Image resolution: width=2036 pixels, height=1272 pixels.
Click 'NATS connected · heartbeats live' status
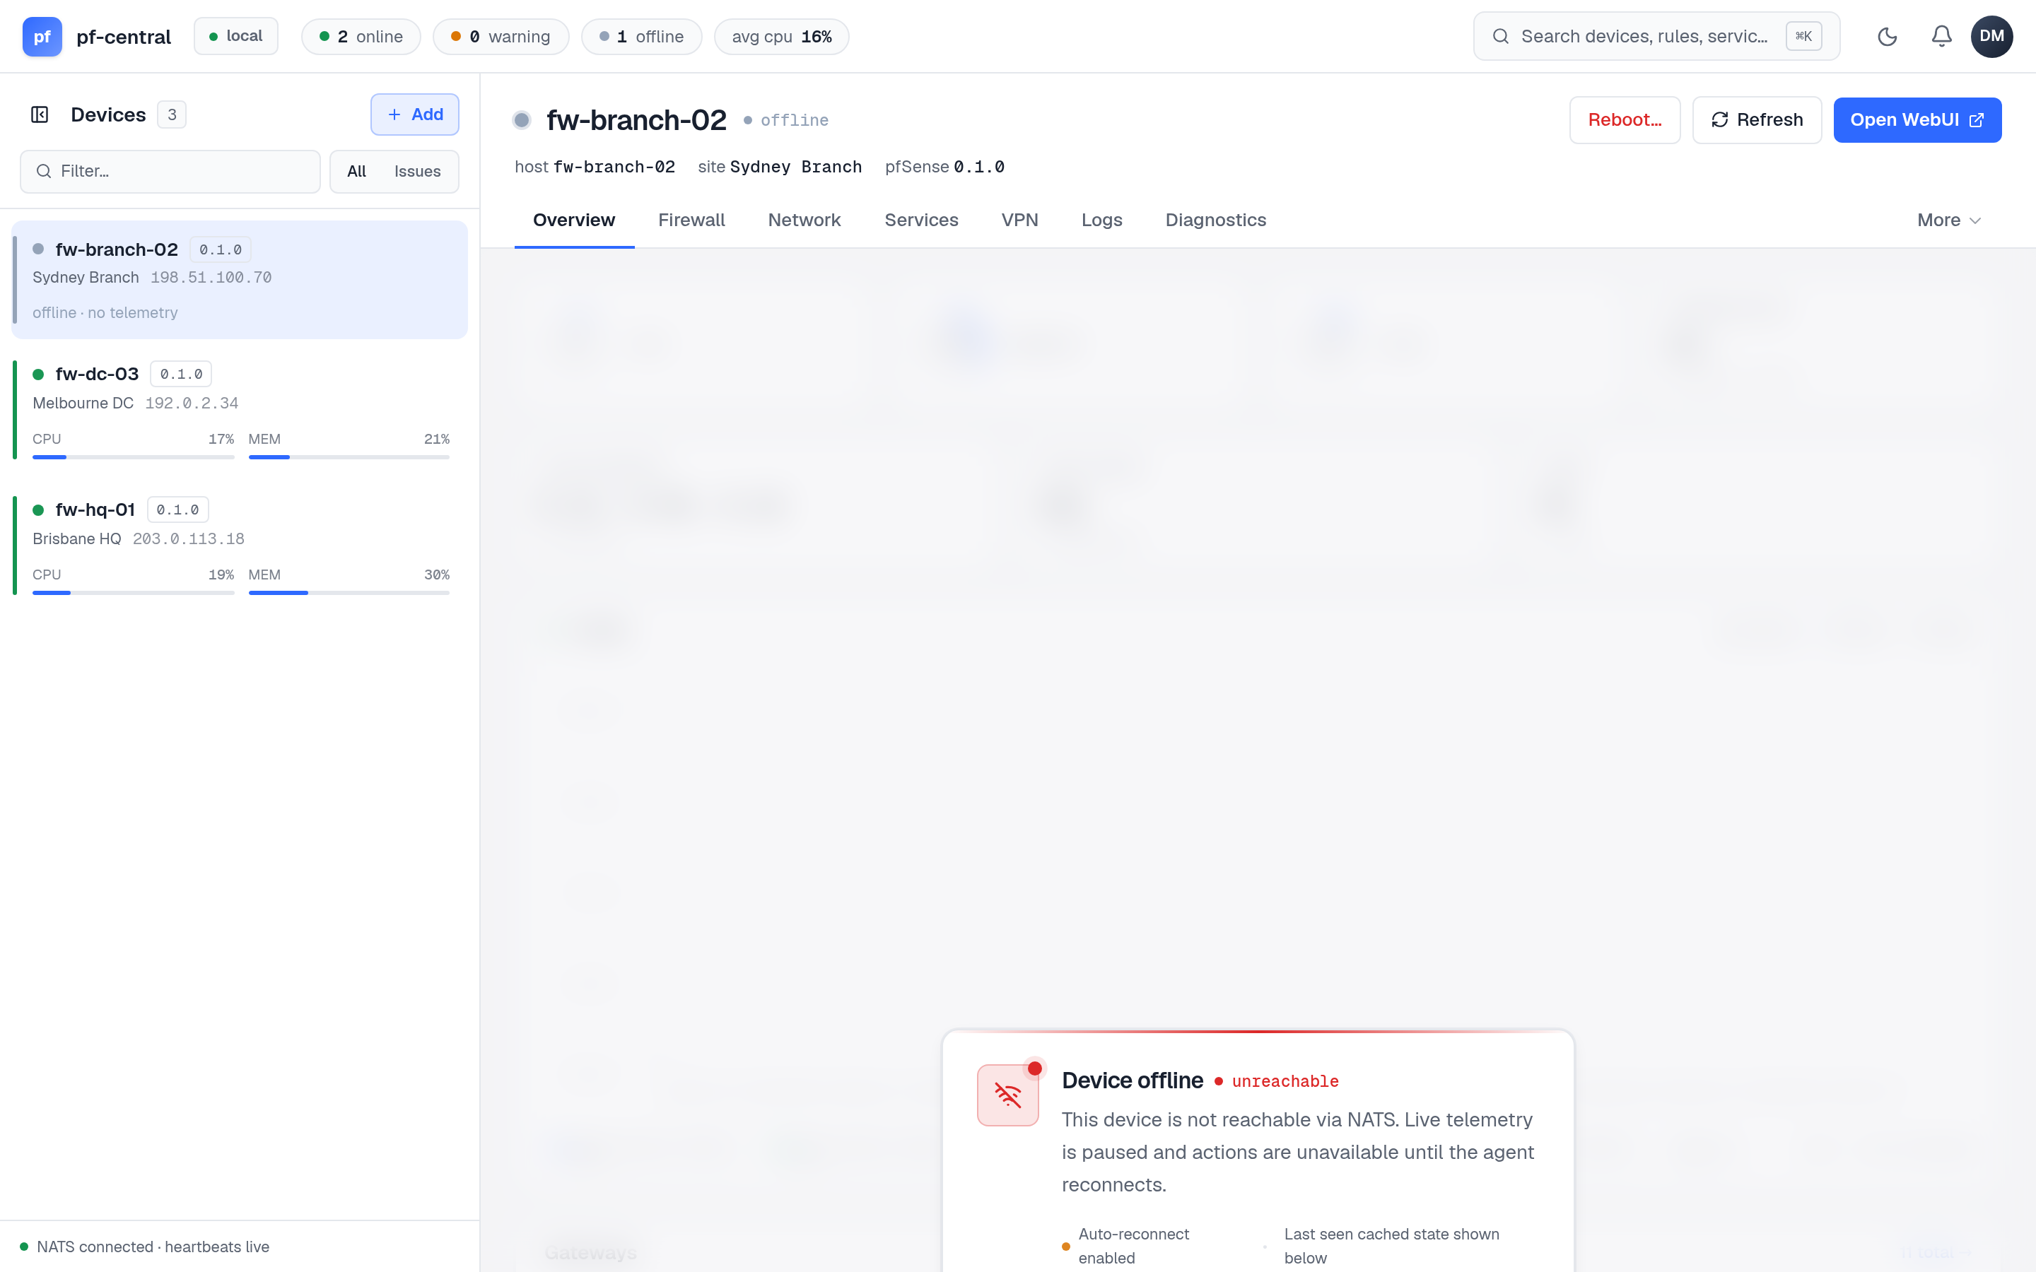(x=145, y=1247)
